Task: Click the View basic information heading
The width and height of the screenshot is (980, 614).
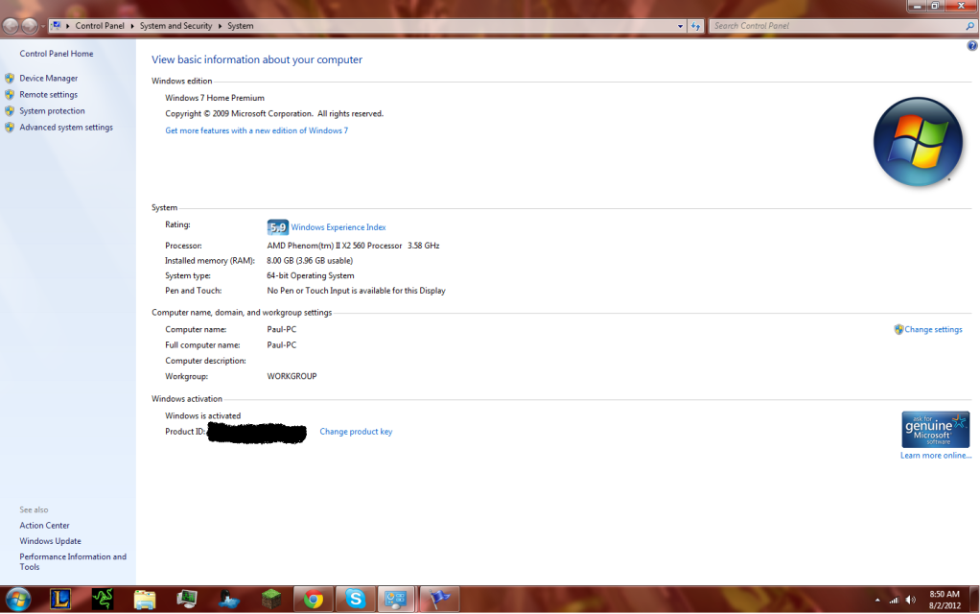Action: pyautogui.click(x=257, y=59)
